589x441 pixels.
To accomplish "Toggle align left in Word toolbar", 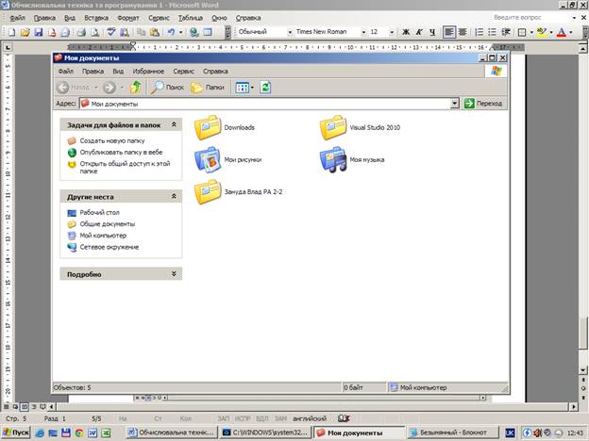I will tap(449, 32).
